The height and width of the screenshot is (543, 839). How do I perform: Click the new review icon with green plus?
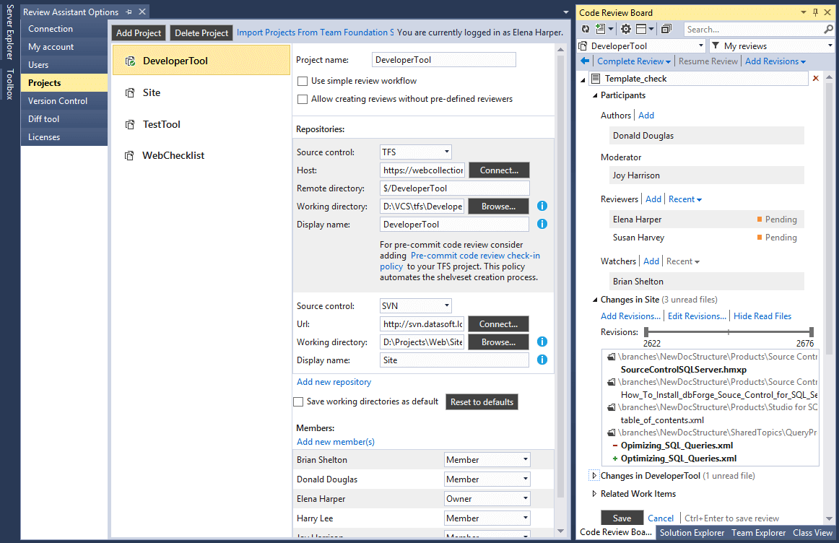point(601,29)
